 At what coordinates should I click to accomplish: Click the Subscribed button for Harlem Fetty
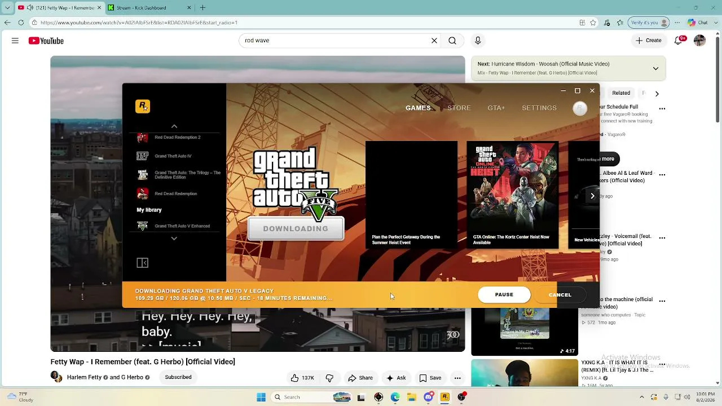[178, 377]
